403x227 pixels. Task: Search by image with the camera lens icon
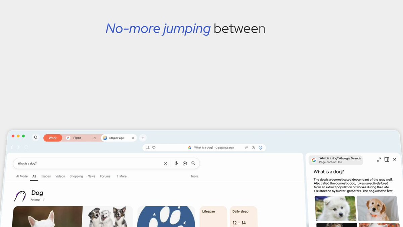click(185, 163)
